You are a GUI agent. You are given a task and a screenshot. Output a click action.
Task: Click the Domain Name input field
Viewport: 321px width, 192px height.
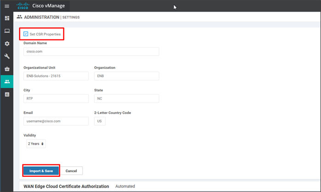91,51
